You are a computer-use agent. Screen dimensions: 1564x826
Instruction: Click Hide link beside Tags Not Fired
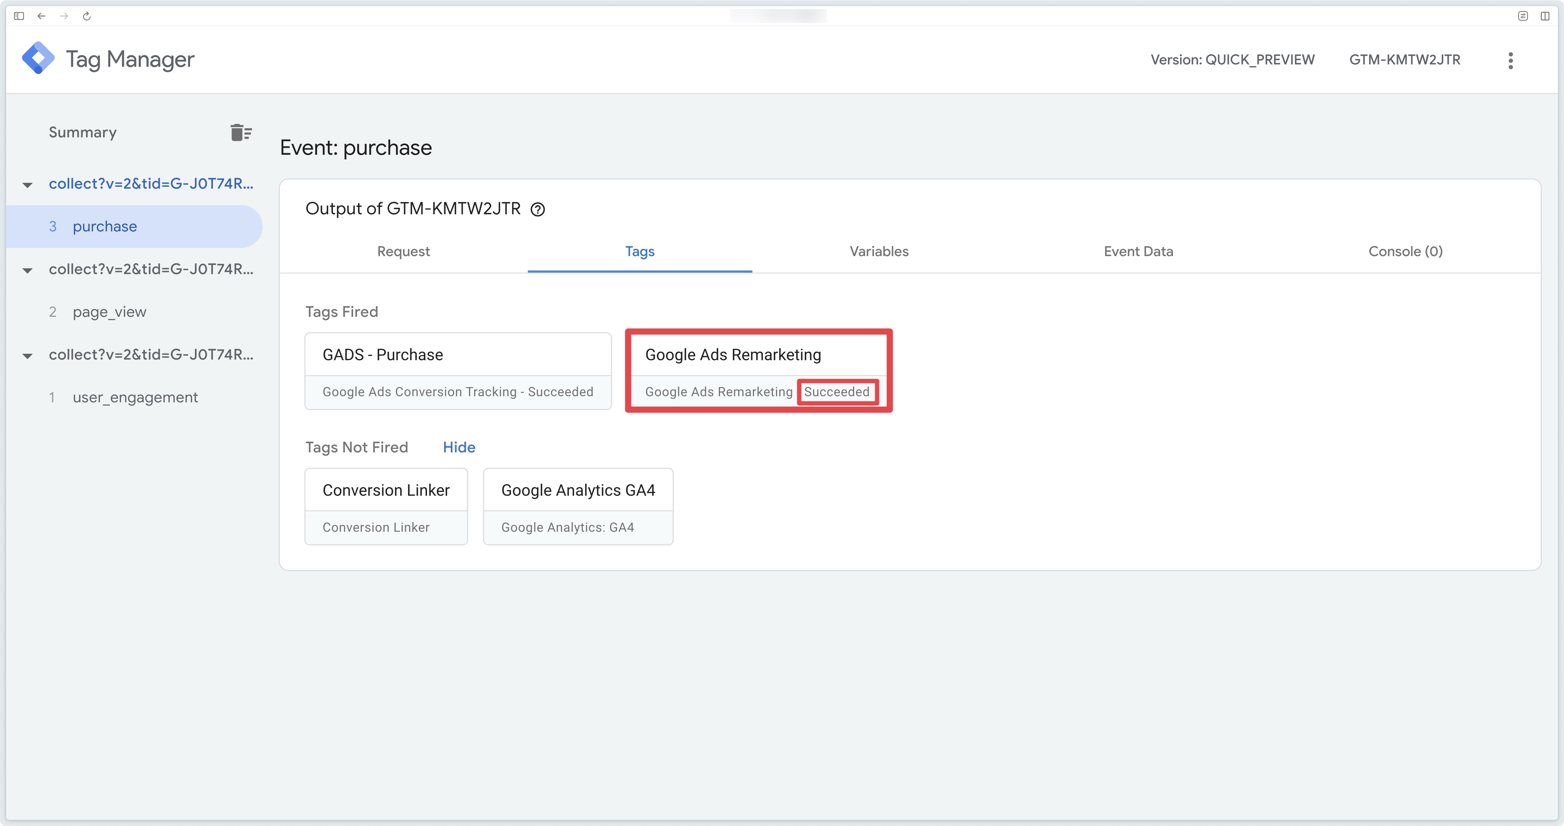[x=459, y=447]
